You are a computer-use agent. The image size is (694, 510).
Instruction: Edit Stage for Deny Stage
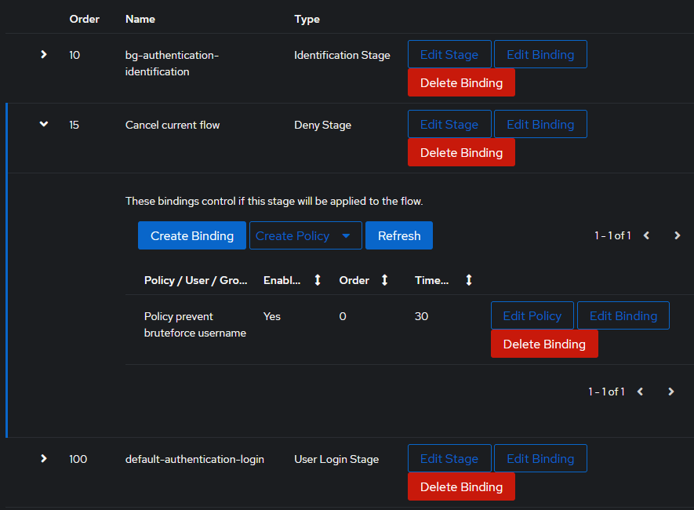pyautogui.click(x=449, y=125)
